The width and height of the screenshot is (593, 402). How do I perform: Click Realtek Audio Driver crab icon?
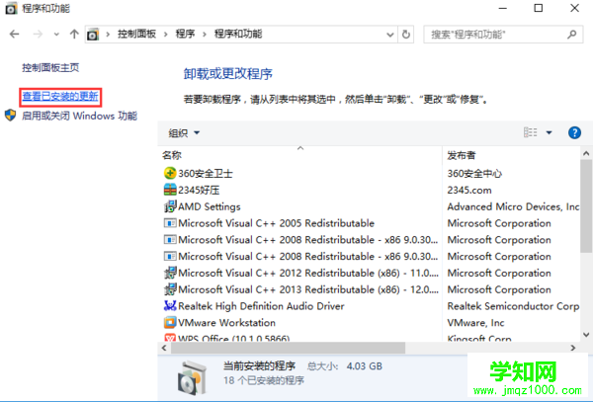tap(170, 305)
